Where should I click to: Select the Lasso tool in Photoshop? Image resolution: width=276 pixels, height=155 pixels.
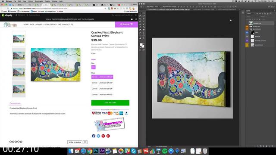click(140, 16)
